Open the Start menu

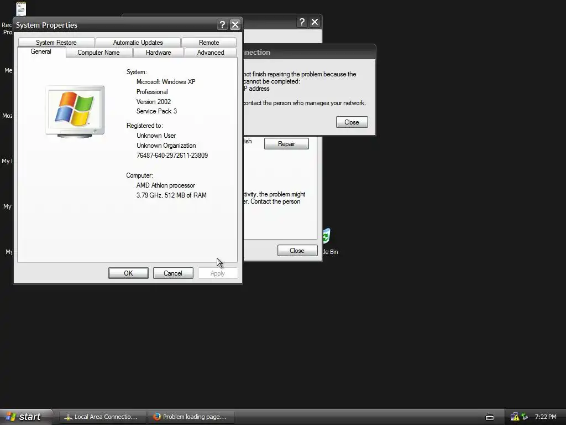click(26, 417)
